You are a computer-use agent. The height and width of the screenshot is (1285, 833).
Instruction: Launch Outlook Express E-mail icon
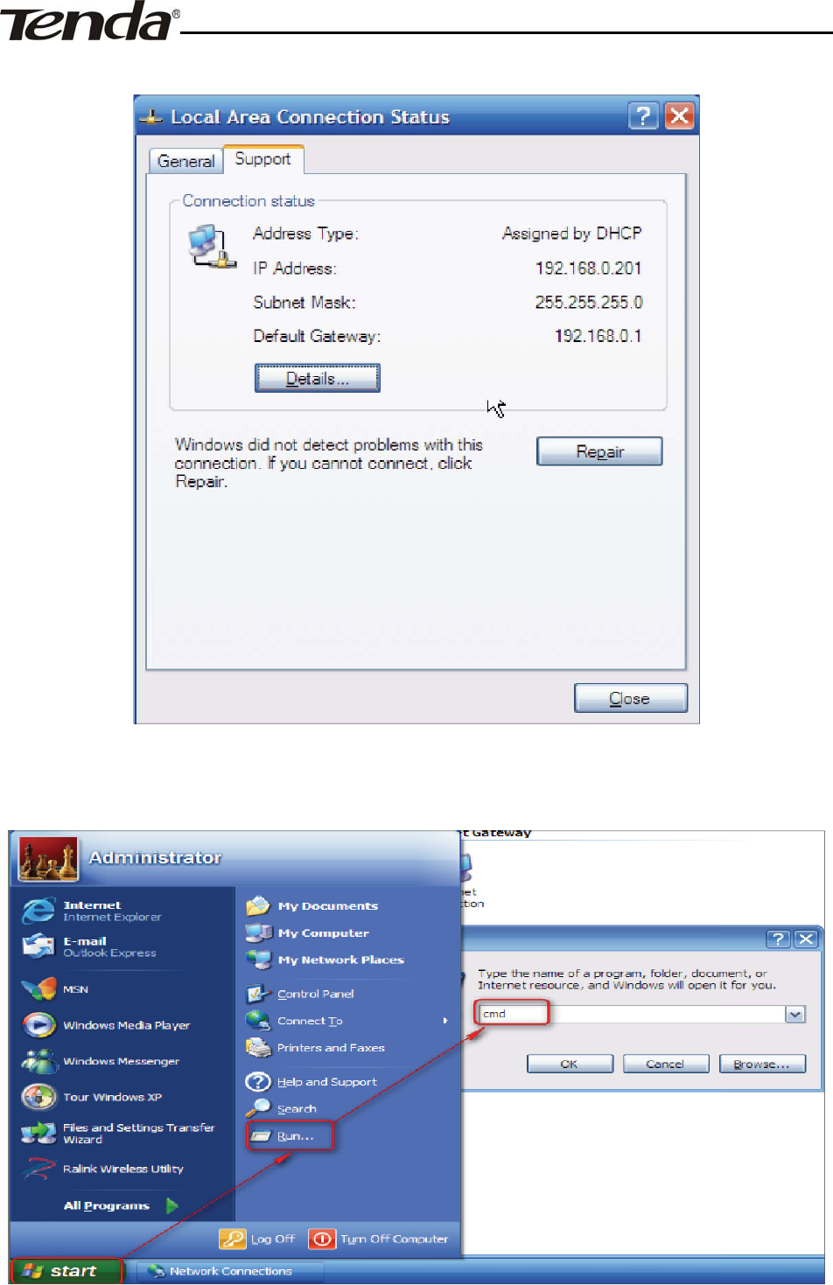(x=38, y=946)
